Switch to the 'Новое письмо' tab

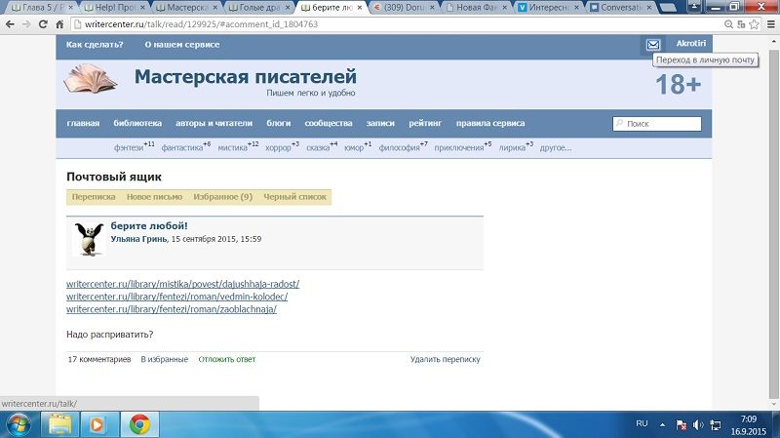click(154, 197)
